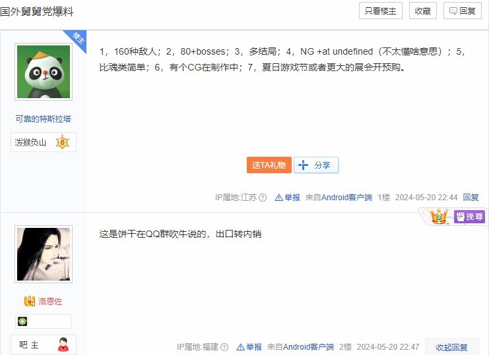Click the 只看楼主 button
The height and width of the screenshot is (355, 489).
point(381,11)
